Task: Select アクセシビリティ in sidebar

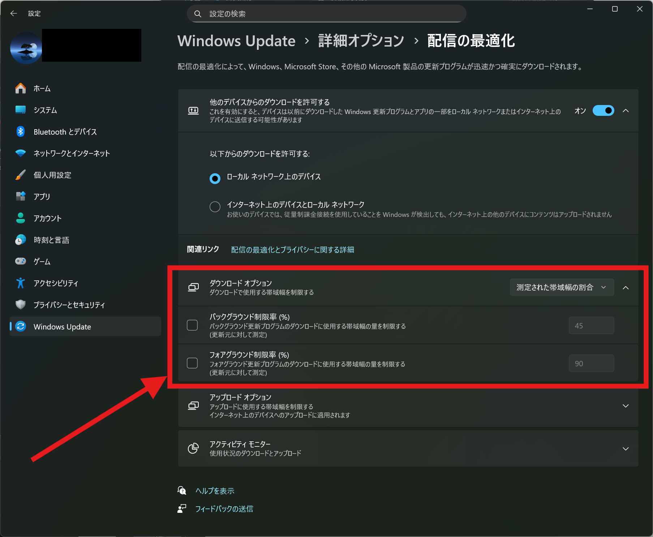Action: [85, 283]
